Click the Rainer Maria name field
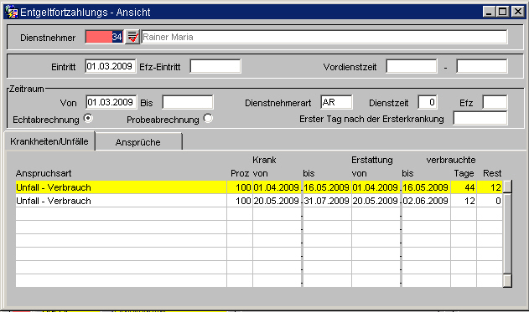The height and width of the screenshot is (312, 529). tap(324, 37)
